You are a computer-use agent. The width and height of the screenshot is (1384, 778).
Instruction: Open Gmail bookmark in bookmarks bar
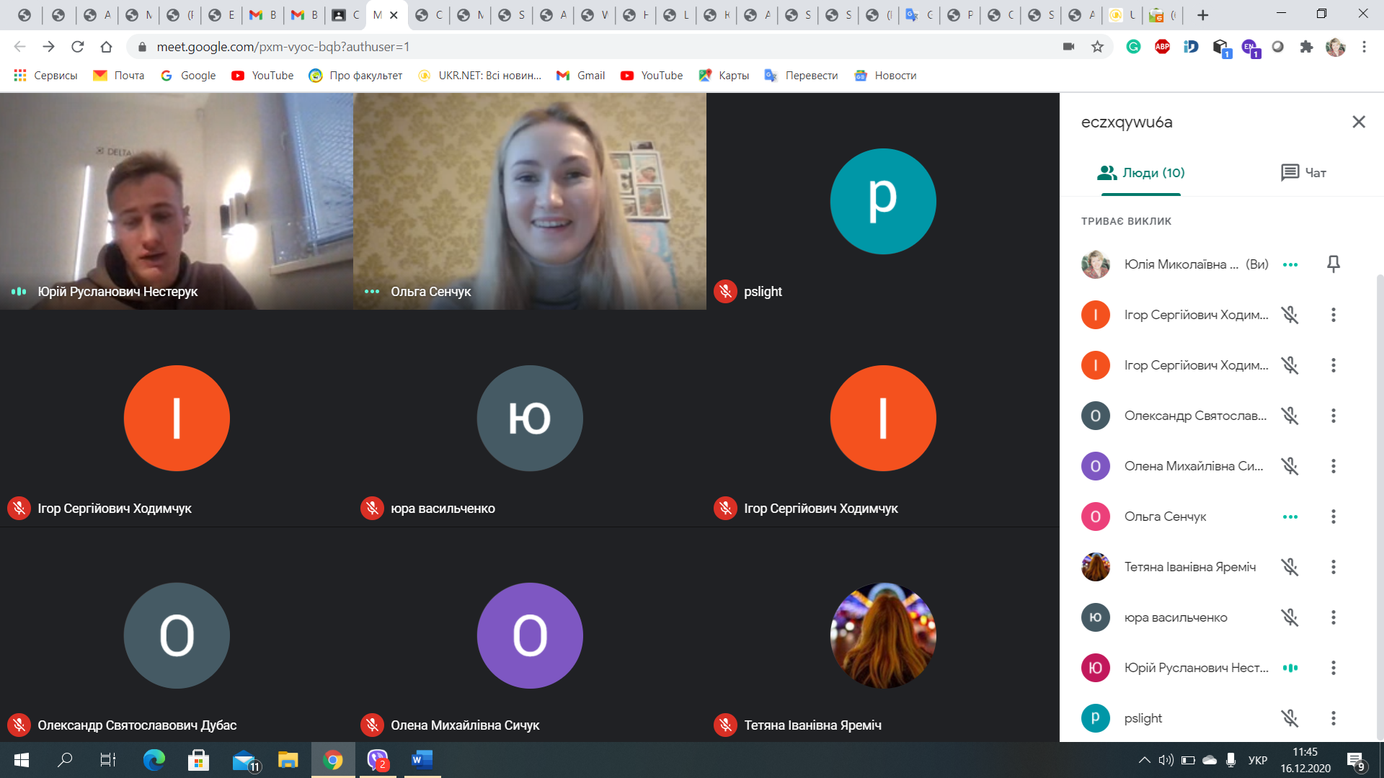580,76
